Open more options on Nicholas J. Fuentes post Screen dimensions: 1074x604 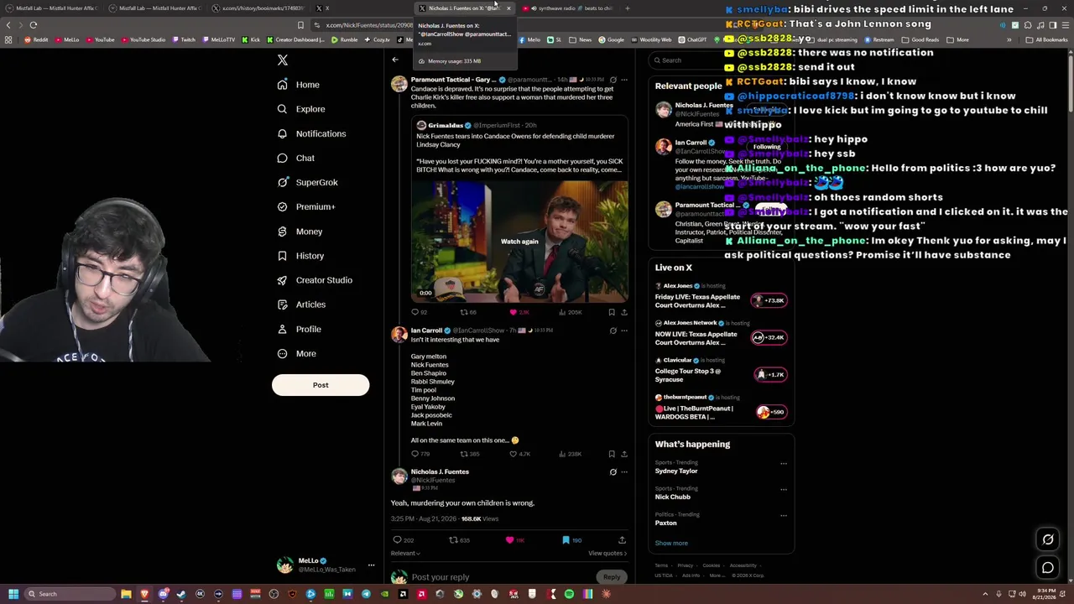click(624, 472)
